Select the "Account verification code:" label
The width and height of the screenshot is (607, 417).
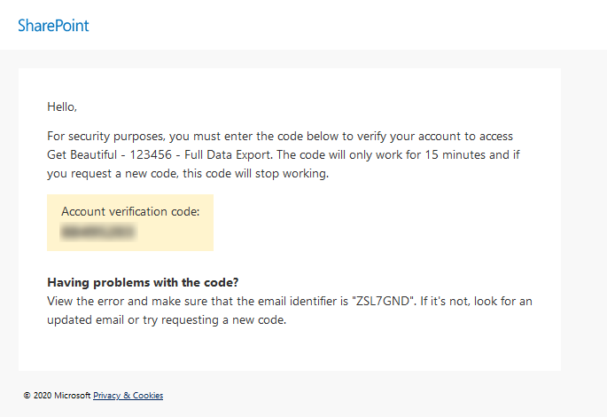[x=130, y=211]
